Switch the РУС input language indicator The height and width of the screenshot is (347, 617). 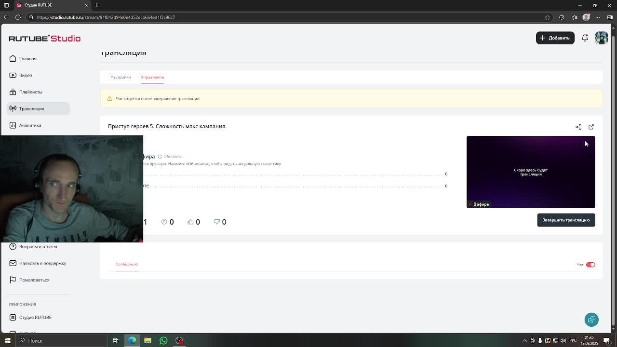point(573,341)
